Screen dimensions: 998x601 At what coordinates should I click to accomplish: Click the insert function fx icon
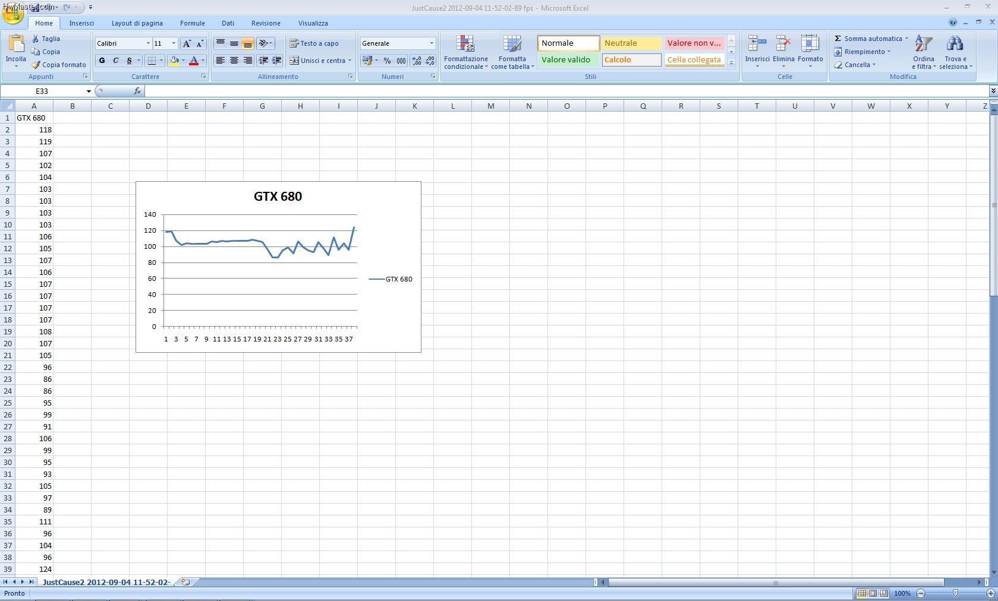pos(137,91)
